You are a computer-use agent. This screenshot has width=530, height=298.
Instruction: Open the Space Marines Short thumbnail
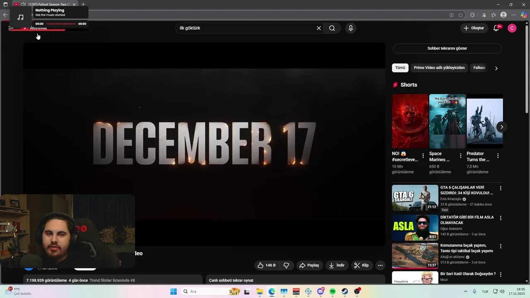click(448, 121)
